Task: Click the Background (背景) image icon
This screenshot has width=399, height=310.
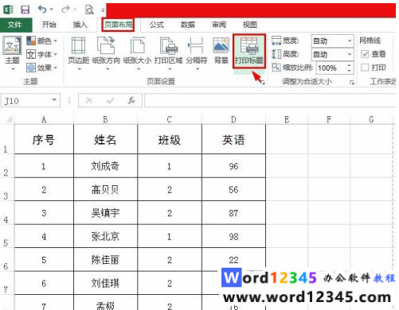Action: 221,45
